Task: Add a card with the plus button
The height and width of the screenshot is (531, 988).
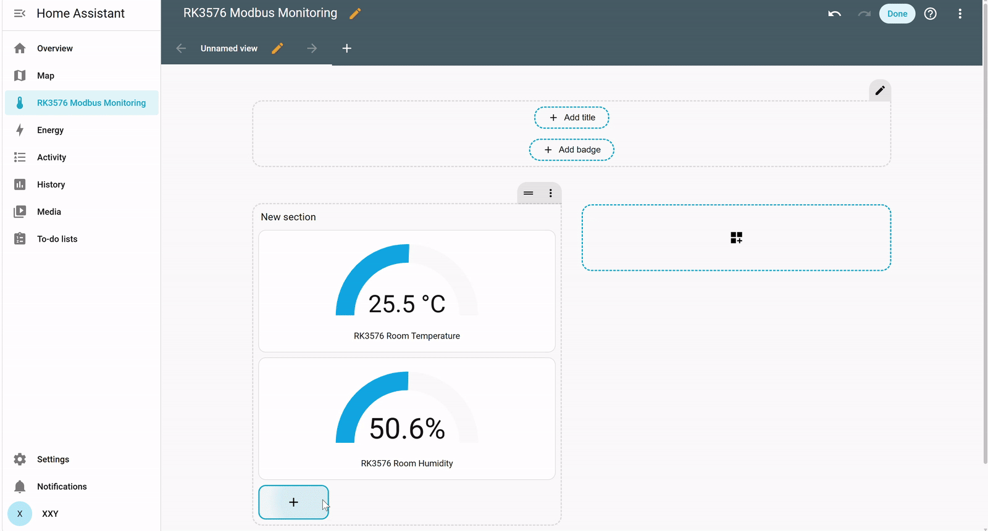Action: pyautogui.click(x=294, y=502)
